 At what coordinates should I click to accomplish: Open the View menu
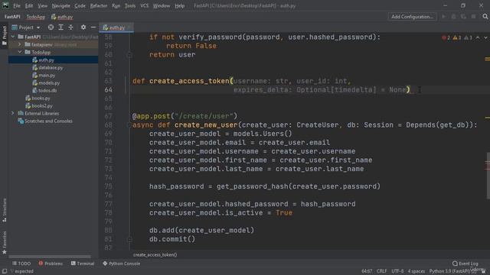click(43, 5)
